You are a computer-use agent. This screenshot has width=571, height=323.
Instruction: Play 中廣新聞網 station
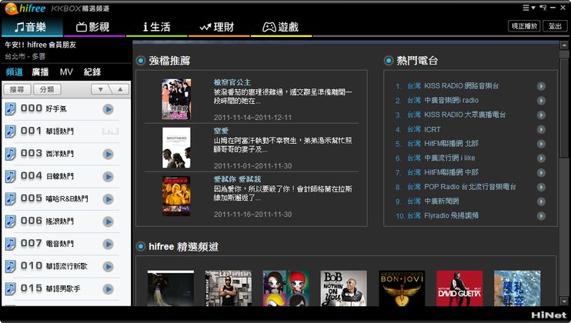click(541, 201)
